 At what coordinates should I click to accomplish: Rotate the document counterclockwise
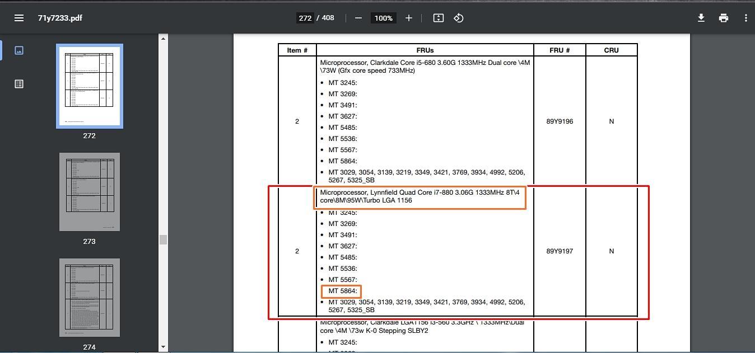pos(459,18)
